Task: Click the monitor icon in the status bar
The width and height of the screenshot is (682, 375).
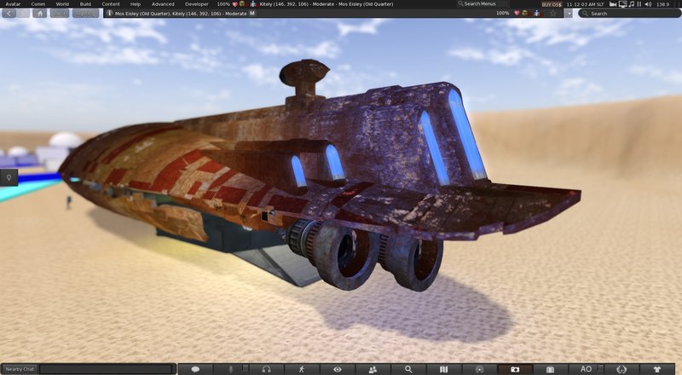Action: [623, 4]
